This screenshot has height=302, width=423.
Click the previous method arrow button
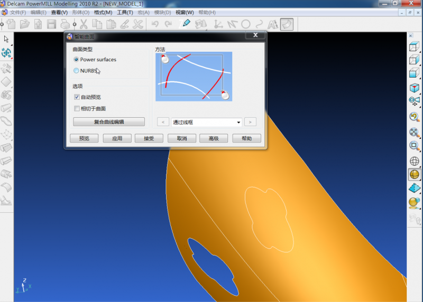coord(163,122)
